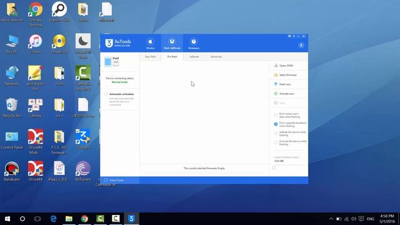Toggle Activate the device while flashing
This screenshot has width=400, height=225.
click(x=276, y=142)
